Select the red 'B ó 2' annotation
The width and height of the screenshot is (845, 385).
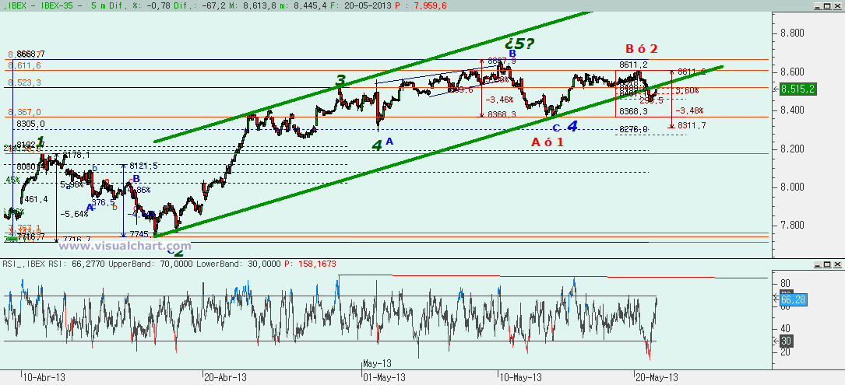click(x=642, y=49)
